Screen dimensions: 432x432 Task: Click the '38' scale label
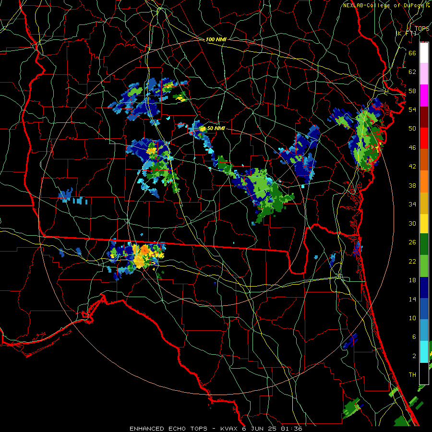(412, 185)
